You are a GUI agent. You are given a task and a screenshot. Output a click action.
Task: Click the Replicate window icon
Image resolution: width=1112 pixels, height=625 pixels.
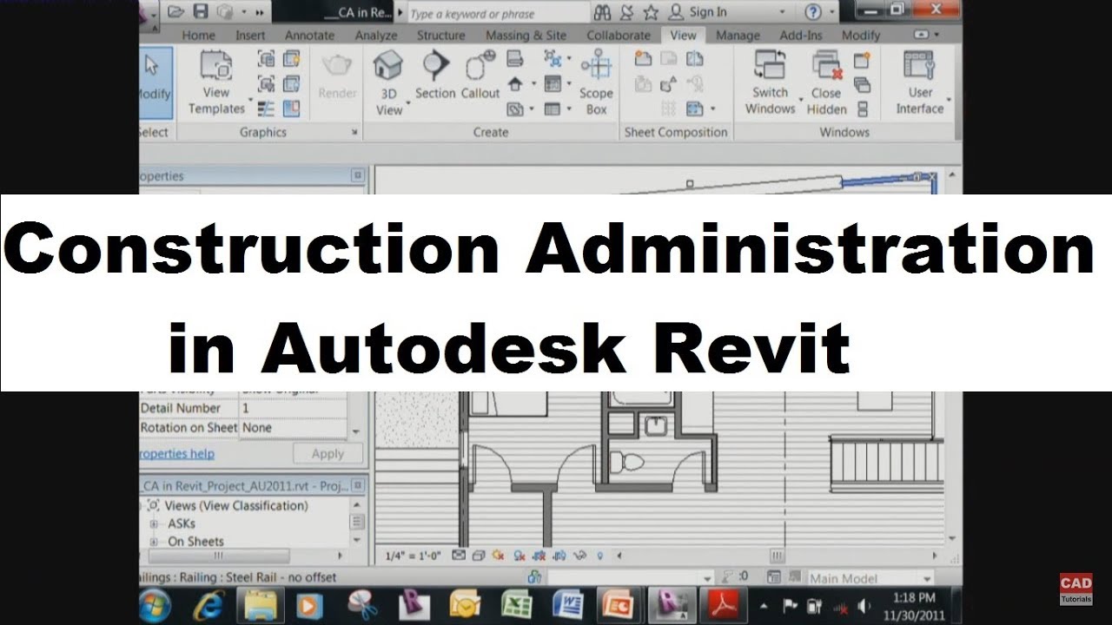862,60
